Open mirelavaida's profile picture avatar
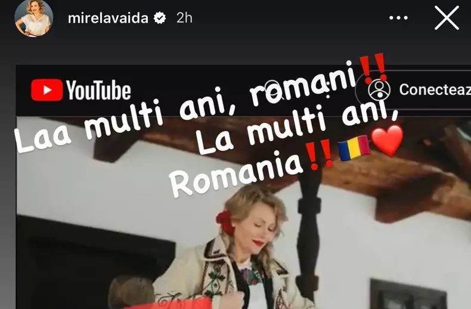The width and height of the screenshot is (471, 309). pyautogui.click(x=33, y=18)
